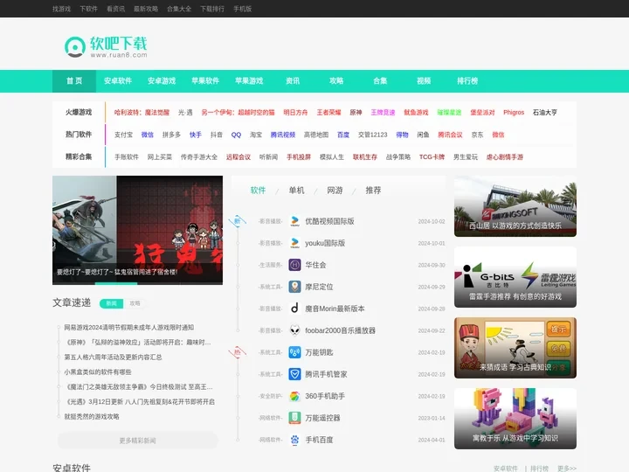Open 苹果软件 in the main navigation

point(205,81)
